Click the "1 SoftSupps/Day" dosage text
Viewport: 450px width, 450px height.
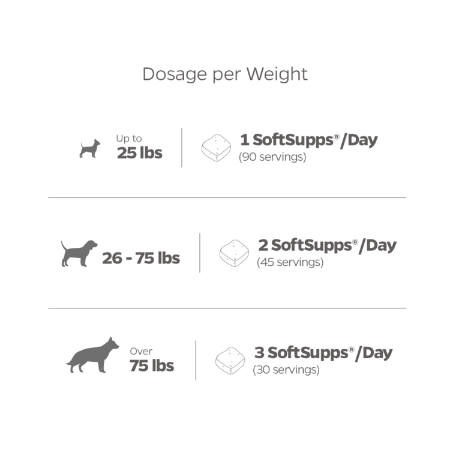coord(309,140)
